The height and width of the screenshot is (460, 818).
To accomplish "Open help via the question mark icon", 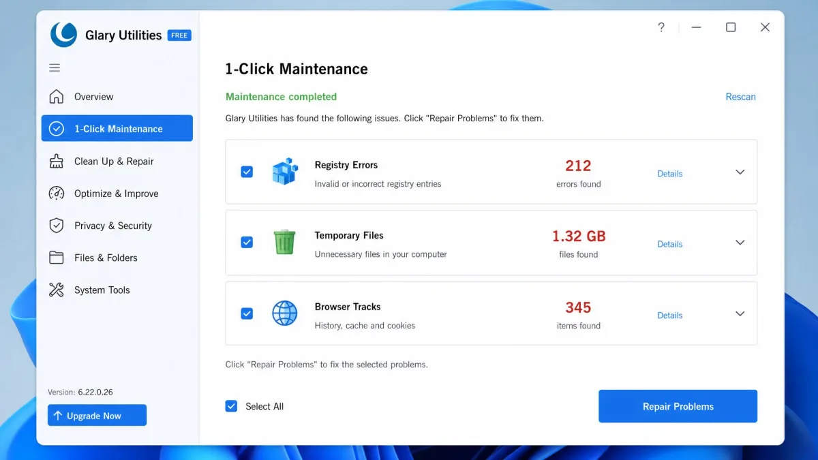I will (661, 27).
